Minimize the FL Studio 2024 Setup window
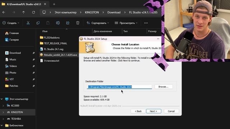Screen dimensions: 230x129 click(x=158, y=39)
